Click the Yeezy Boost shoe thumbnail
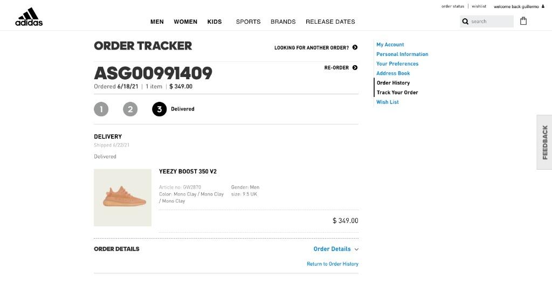The height and width of the screenshot is (285, 552). 122,197
